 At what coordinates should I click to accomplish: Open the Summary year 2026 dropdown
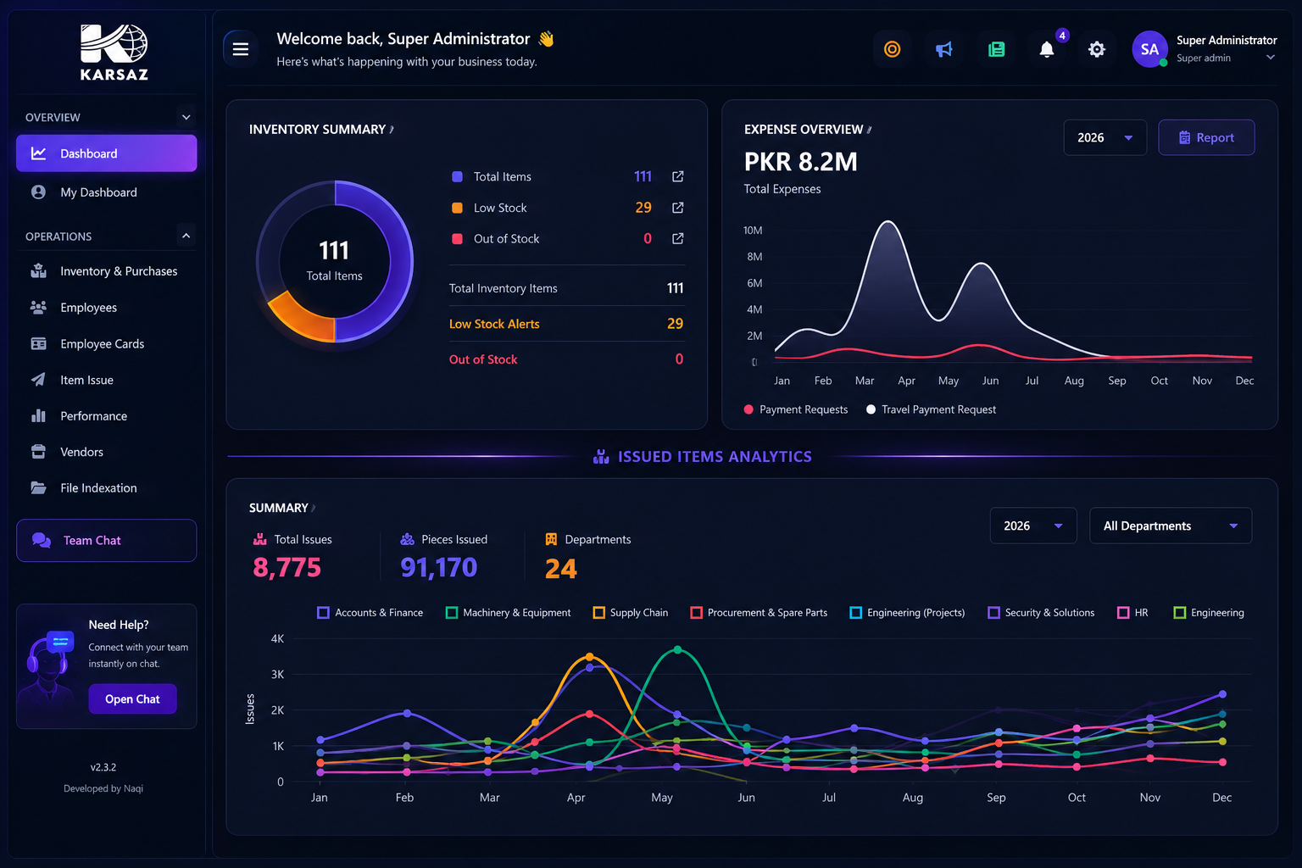[x=1032, y=526]
